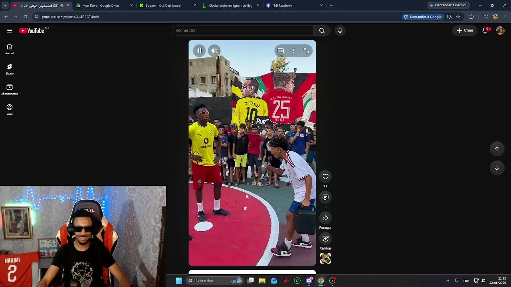
Task: Open File Explorer from the taskbar
Action: tap(262, 281)
